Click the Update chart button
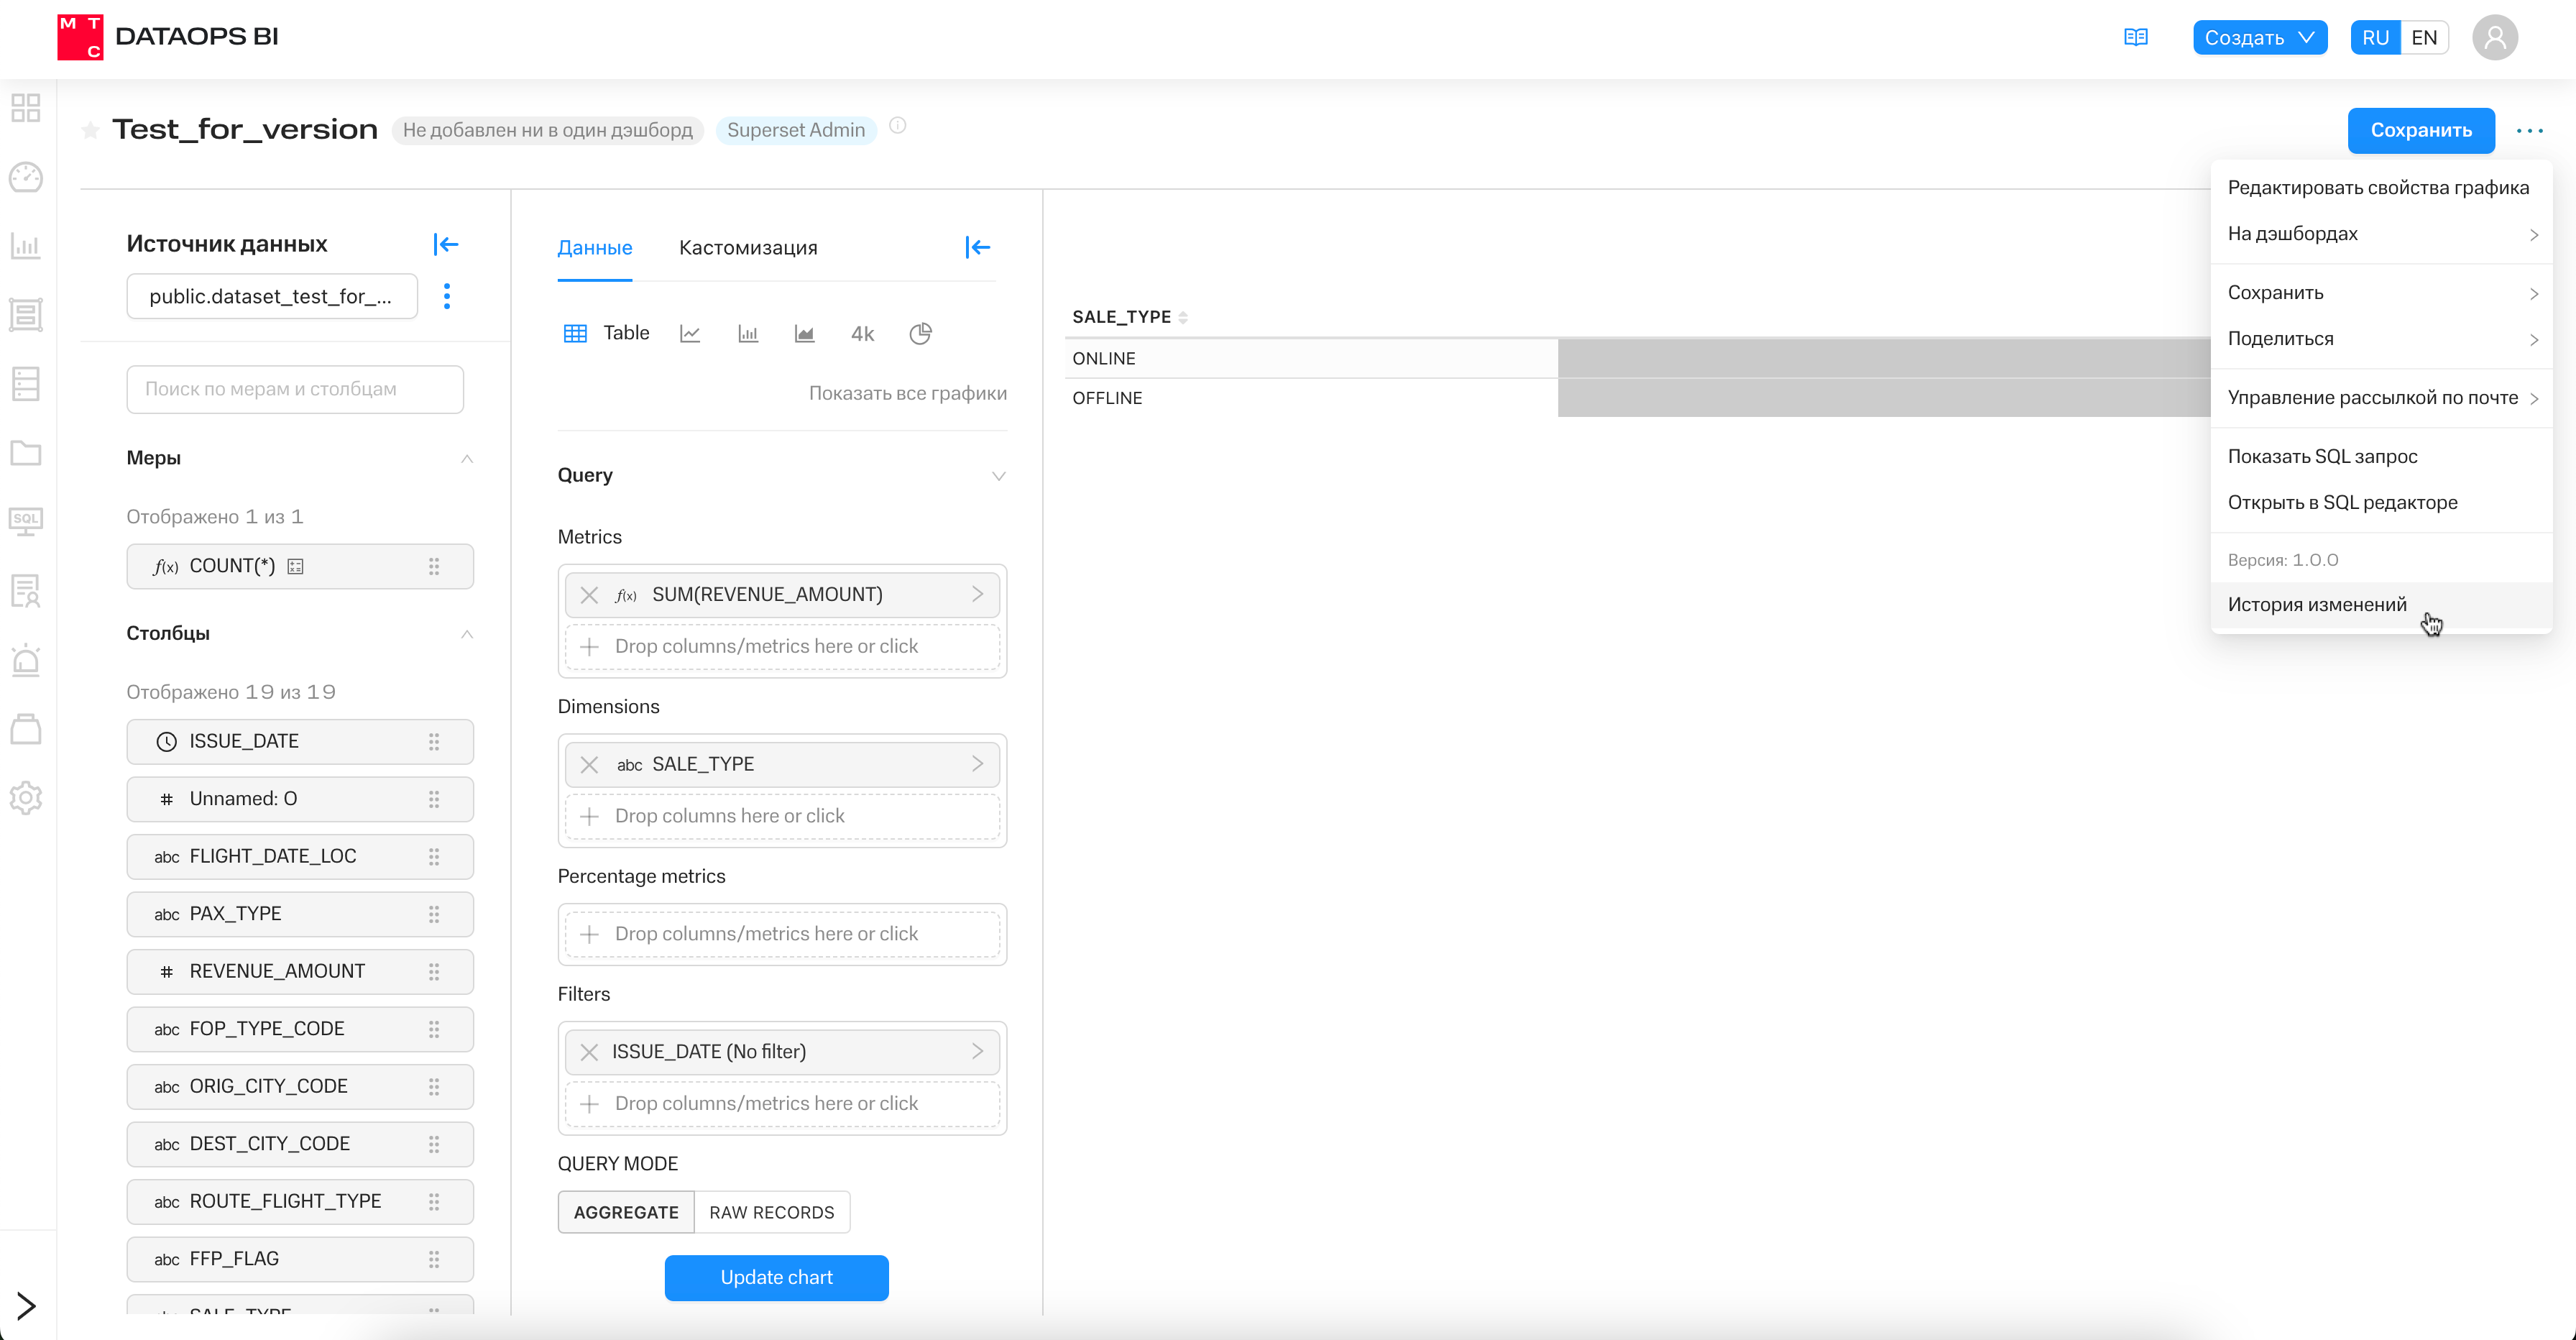 click(776, 1278)
